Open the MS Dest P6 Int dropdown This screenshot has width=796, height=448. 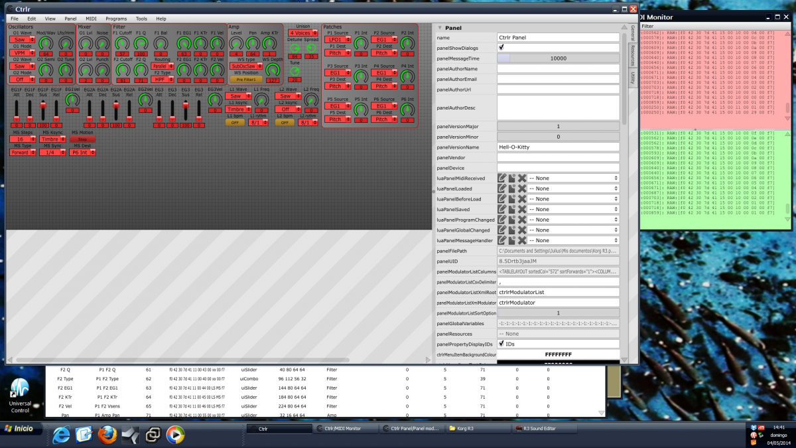(x=82, y=153)
